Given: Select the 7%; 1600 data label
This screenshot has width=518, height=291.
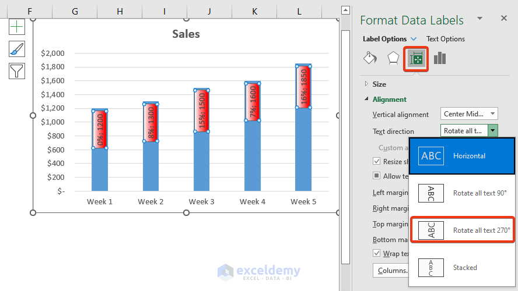Looking at the screenshot, I should coord(253,102).
